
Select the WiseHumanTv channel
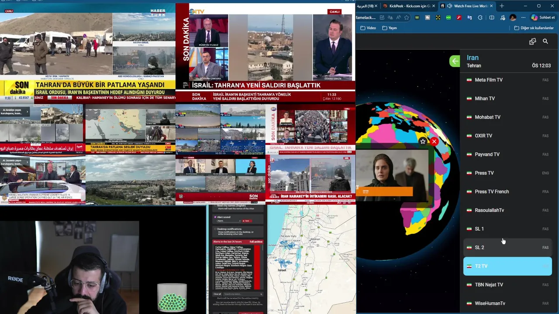507,303
